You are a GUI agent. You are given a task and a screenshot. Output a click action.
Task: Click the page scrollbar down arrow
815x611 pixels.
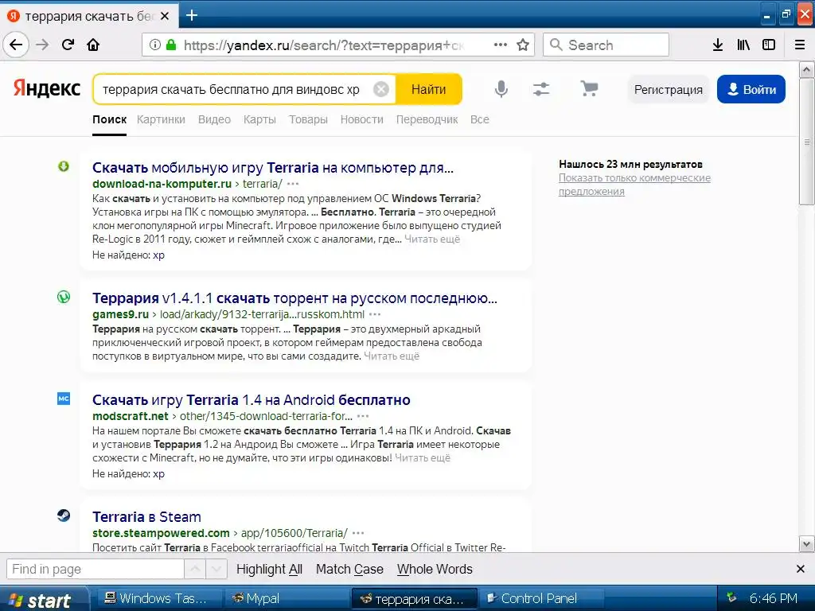[x=807, y=544]
